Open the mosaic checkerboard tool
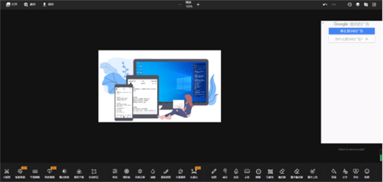Viewport: 383px width, 182px height. coord(270,171)
